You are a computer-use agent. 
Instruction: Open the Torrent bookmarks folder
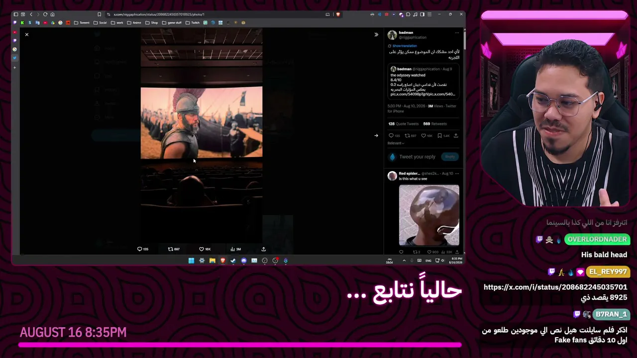[82, 22]
